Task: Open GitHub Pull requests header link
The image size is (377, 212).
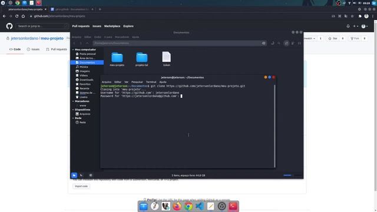Action: (81, 26)
